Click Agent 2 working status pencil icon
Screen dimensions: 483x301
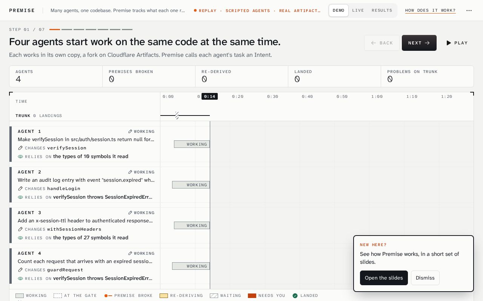130,172
